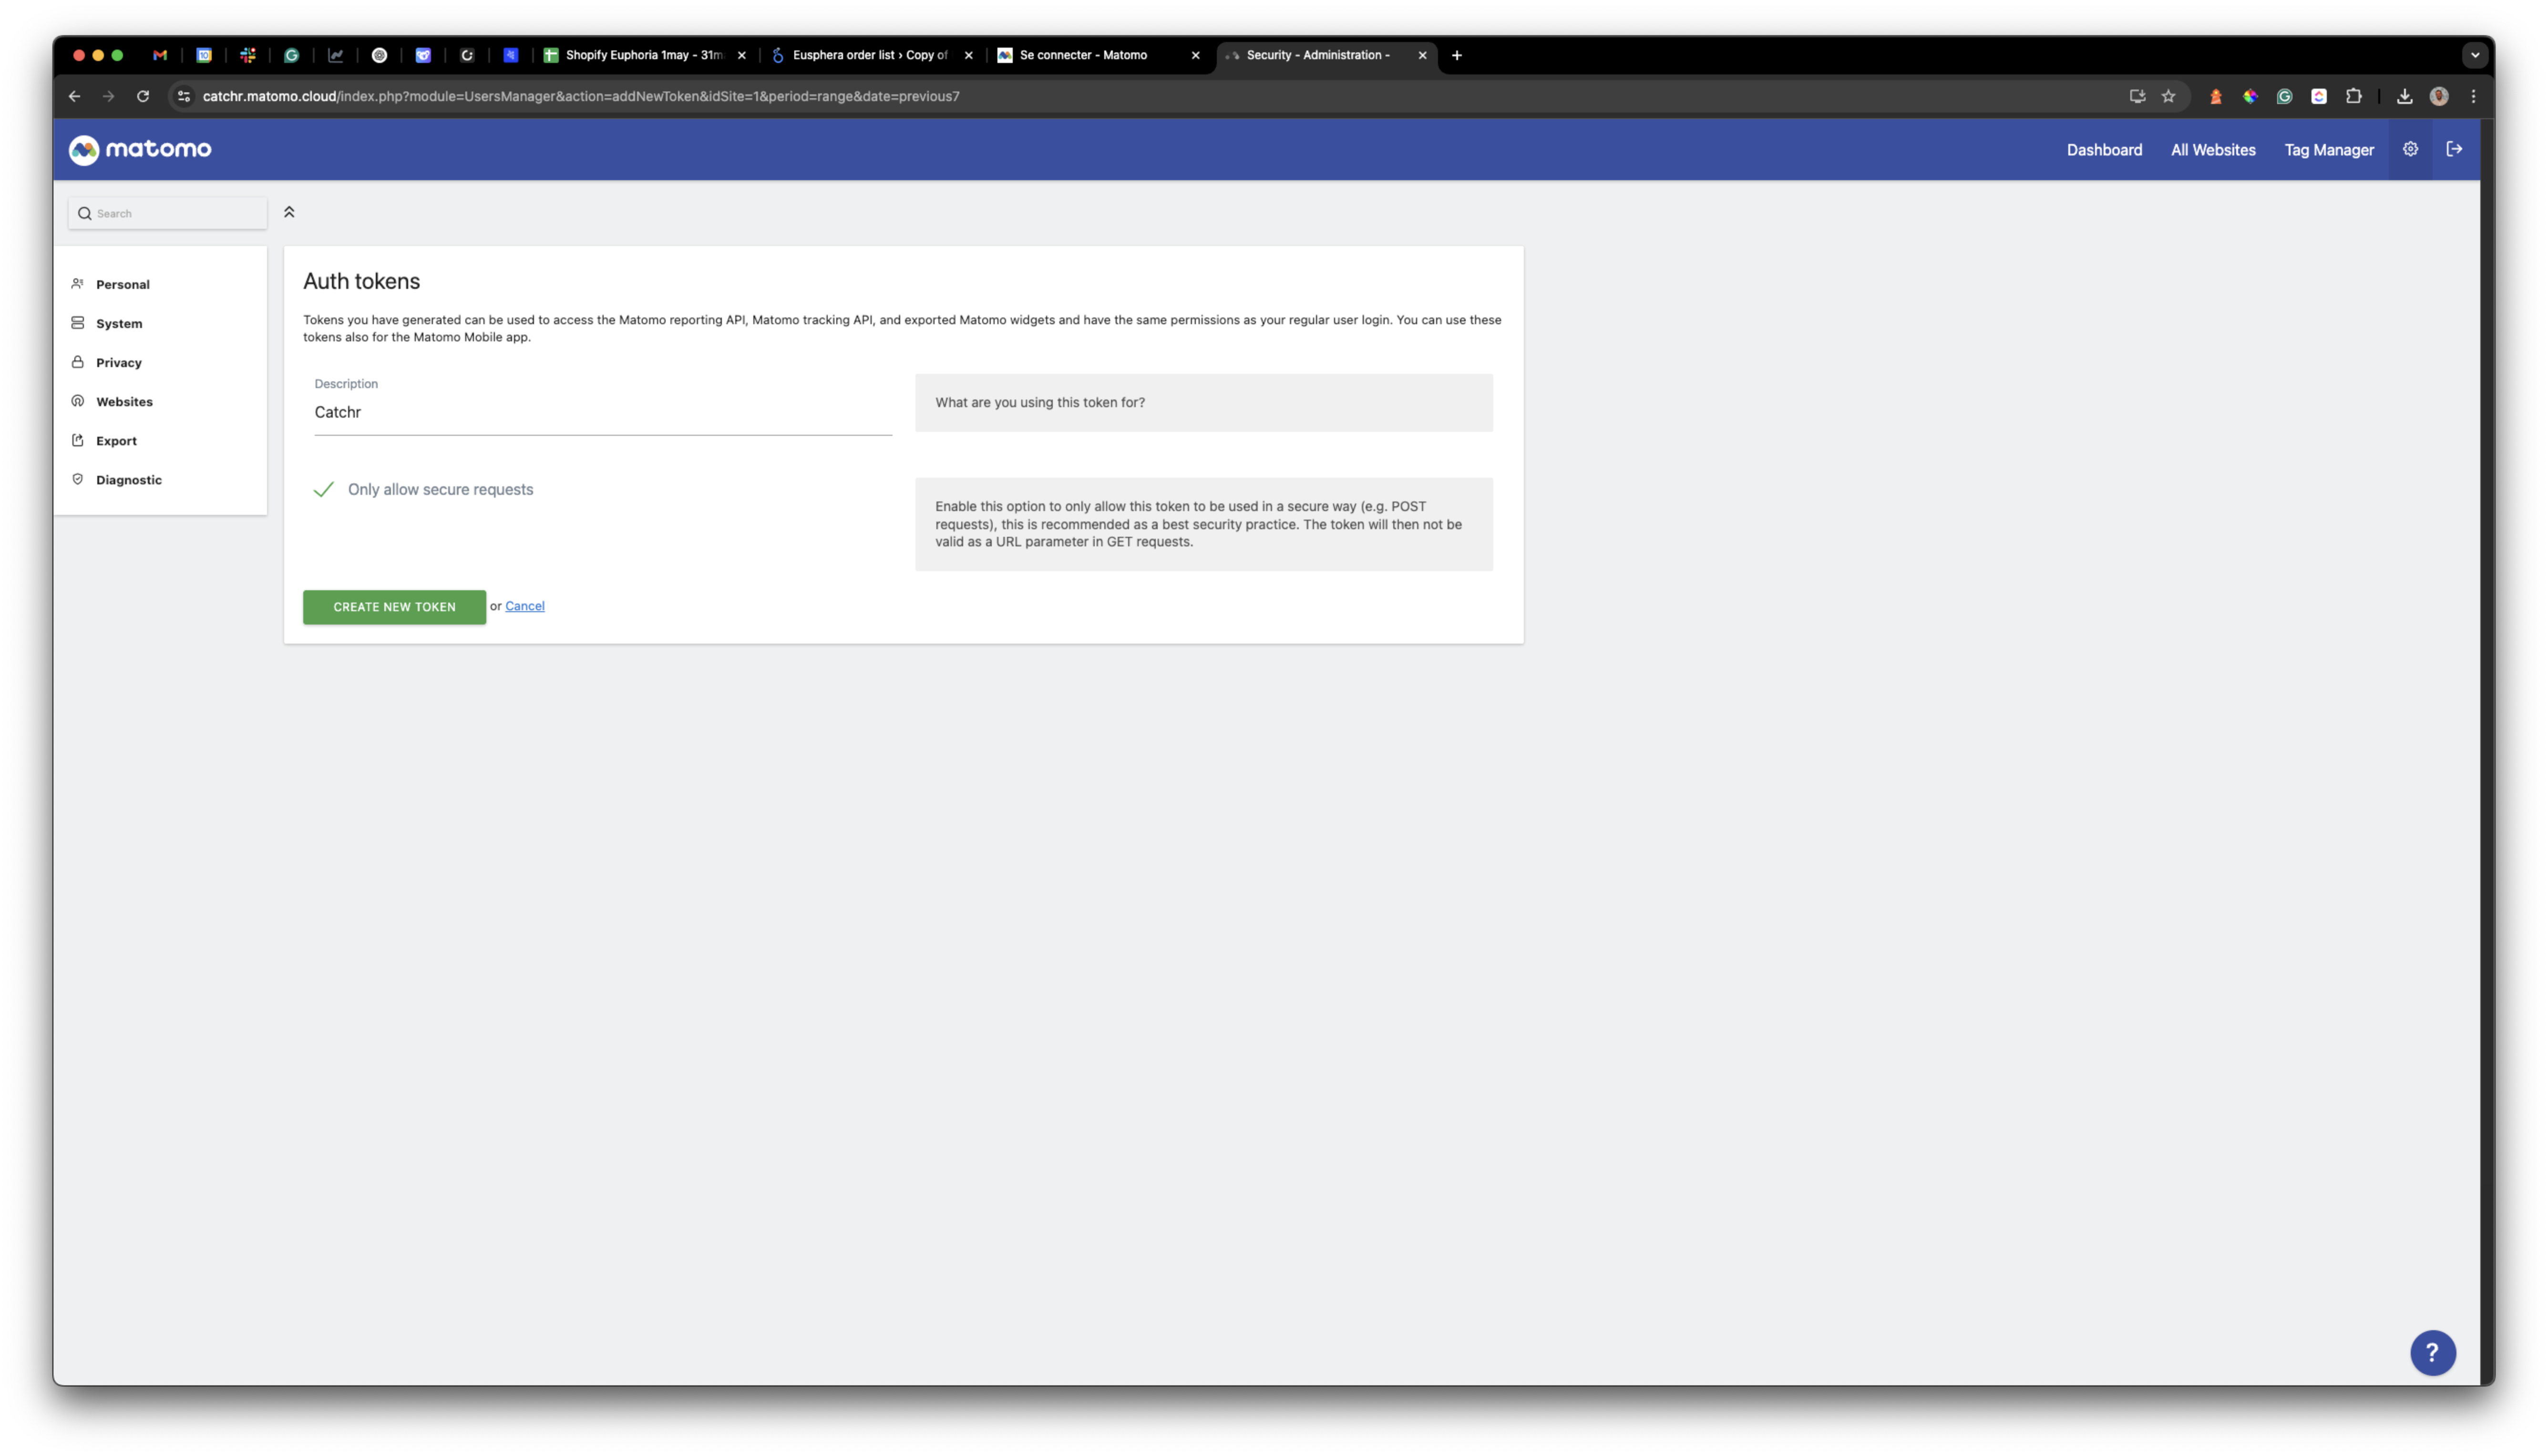Viewport: 2548px width, 1456px height.
Task: Click the Auth tokens heading
Action: pos(362,281)
